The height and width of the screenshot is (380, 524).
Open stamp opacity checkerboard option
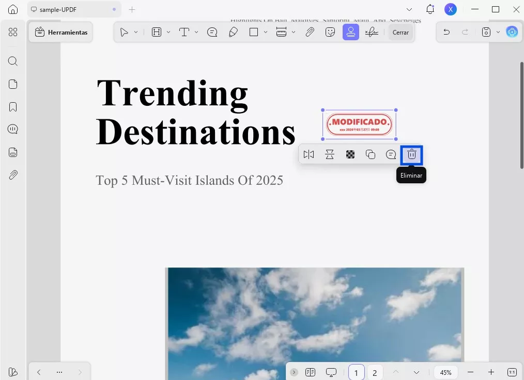(350, 154)
